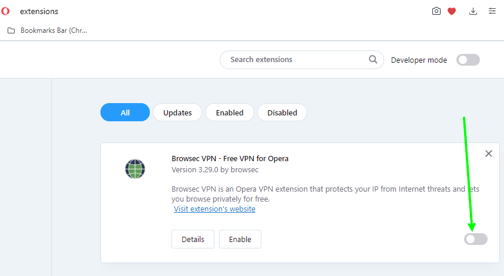Click the Bookmarks Bar folder icon
Screen dimensions: 504x276
click(x=11, y=30)
